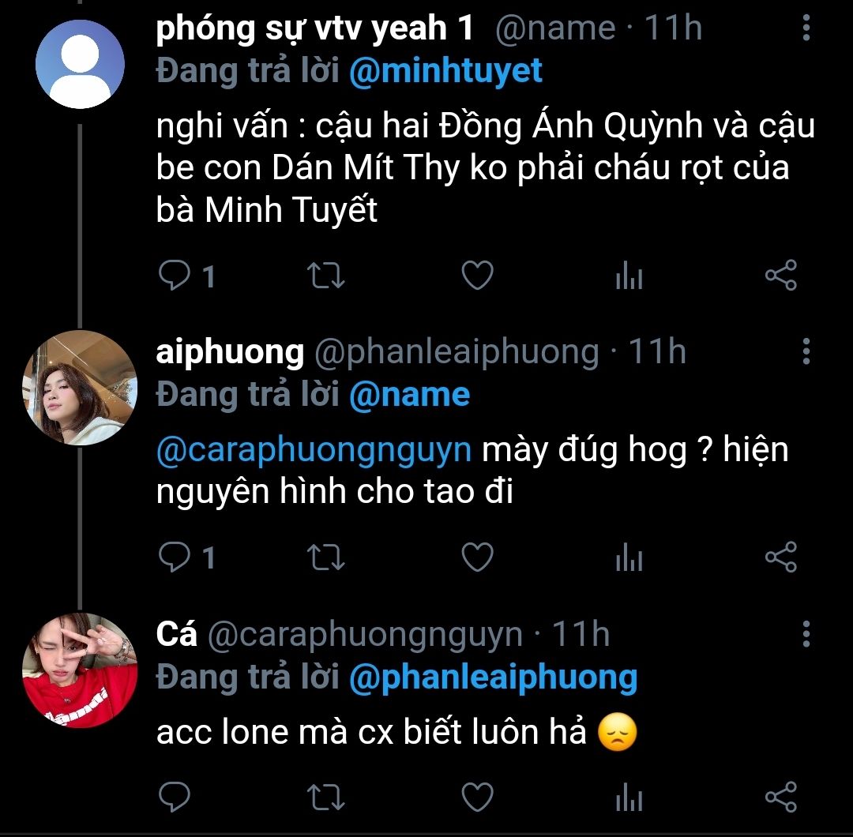Open more options for the first tweet

click(806, 30)
